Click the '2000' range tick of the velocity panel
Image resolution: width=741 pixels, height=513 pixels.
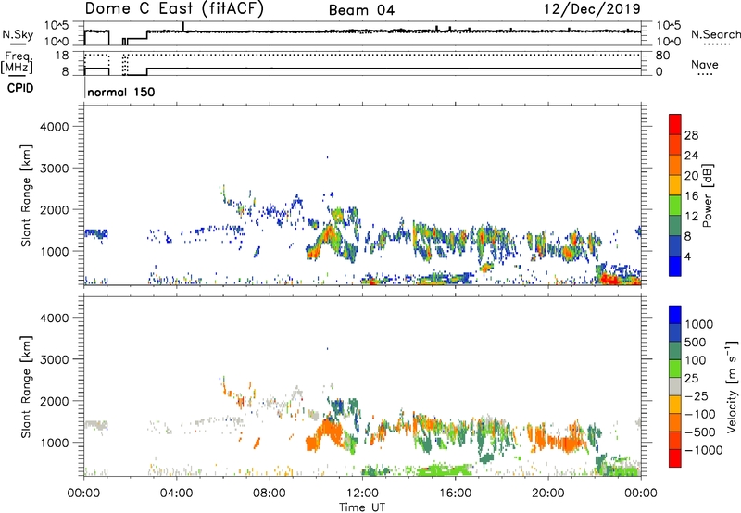[54, 401]
